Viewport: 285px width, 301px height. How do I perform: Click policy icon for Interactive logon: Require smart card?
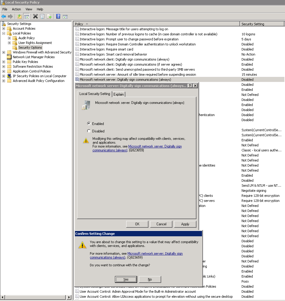pyautogui.click(x=77, y=49)
